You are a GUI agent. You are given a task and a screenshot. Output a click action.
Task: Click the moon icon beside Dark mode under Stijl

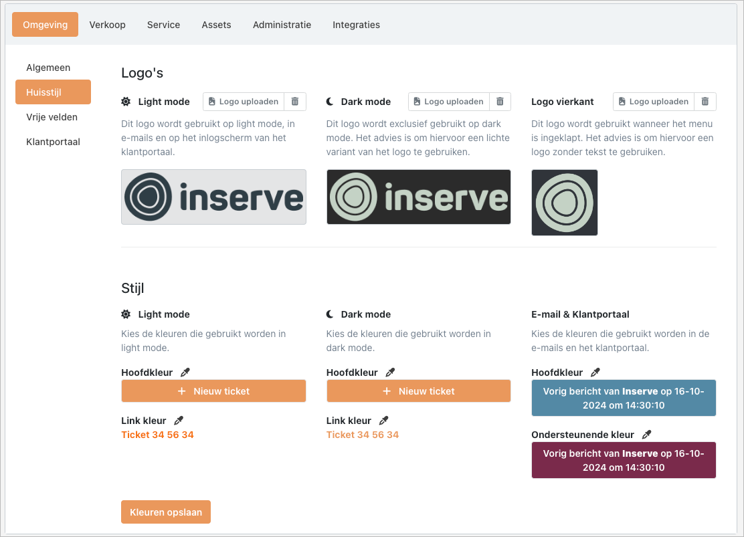331,314
